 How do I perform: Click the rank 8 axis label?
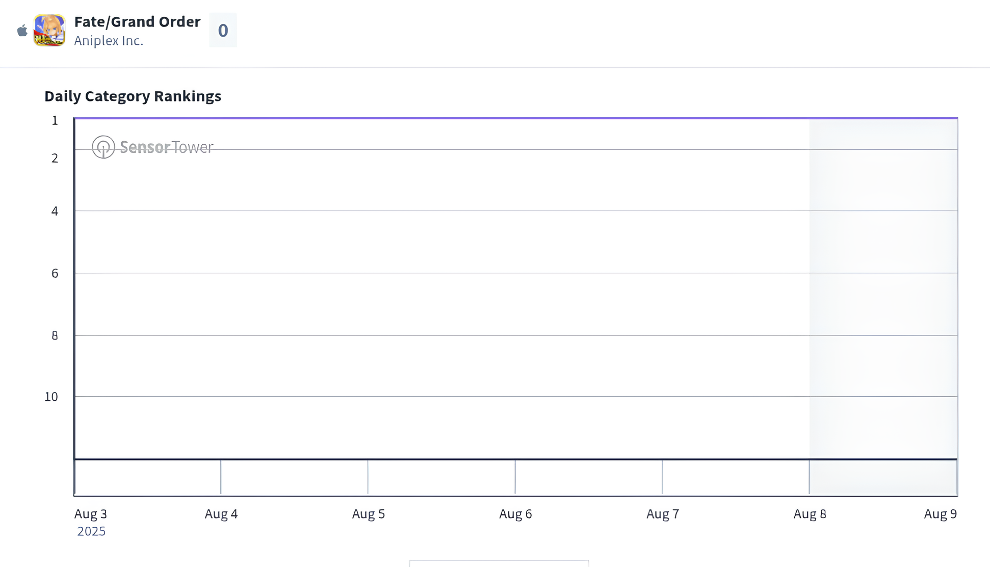(x=55, y=336)
